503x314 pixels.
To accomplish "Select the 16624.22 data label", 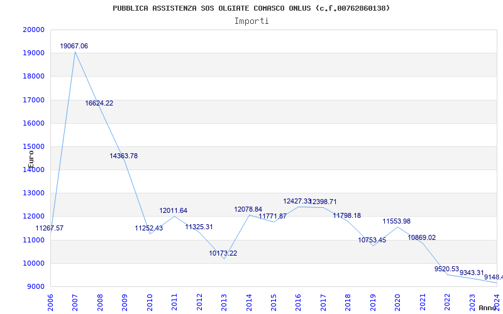I will point(99,104).
